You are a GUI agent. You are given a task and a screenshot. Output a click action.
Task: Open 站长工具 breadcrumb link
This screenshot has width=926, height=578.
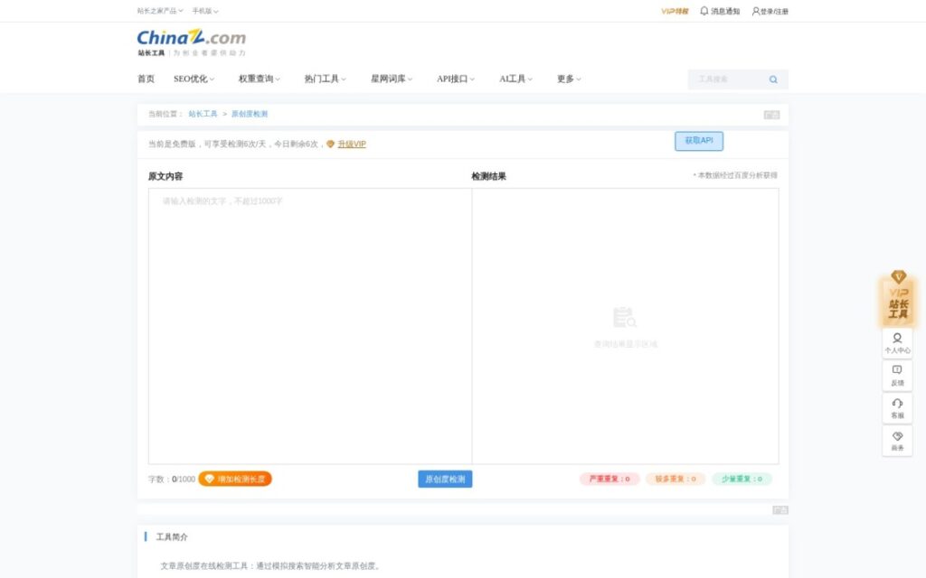[x=203, y=114]
